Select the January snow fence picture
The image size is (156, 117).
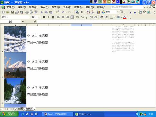coord(15,39)
